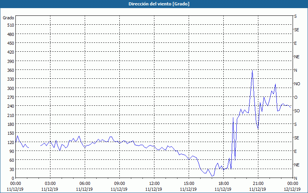Screen dimensions: 308x193
Task: Pick the SE compass label just above 480
Action: [296, 30]
